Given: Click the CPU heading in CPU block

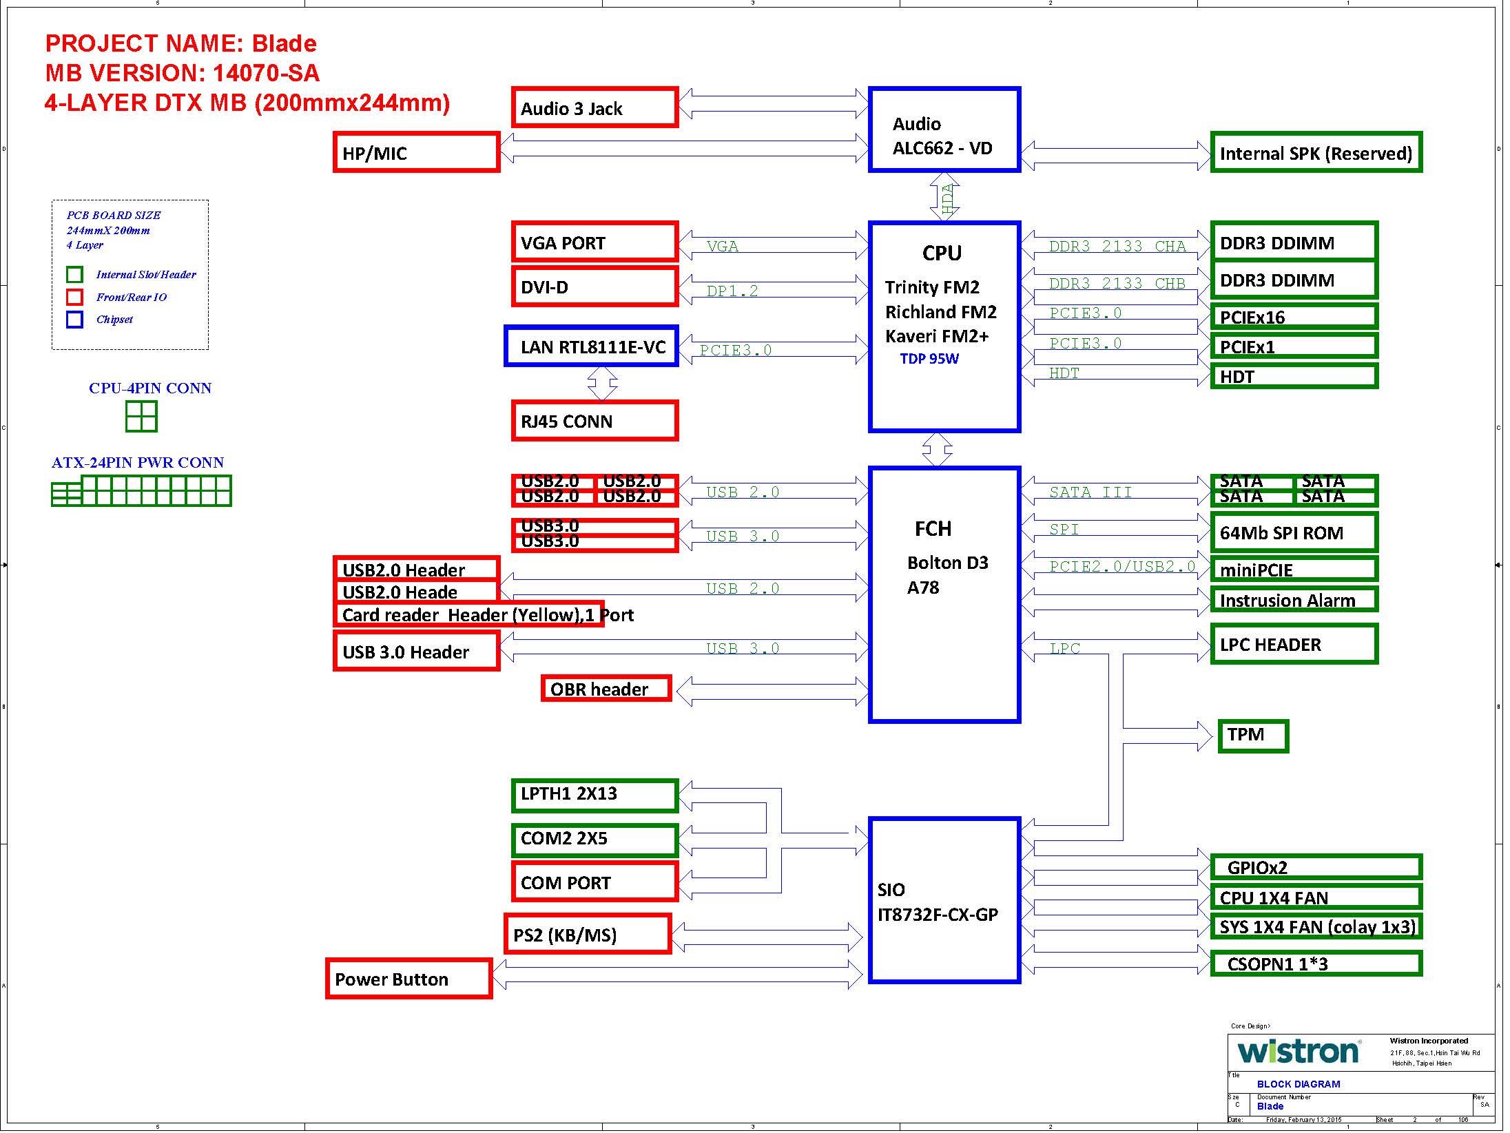Looking at the screenshot, I should coord(942,253).
